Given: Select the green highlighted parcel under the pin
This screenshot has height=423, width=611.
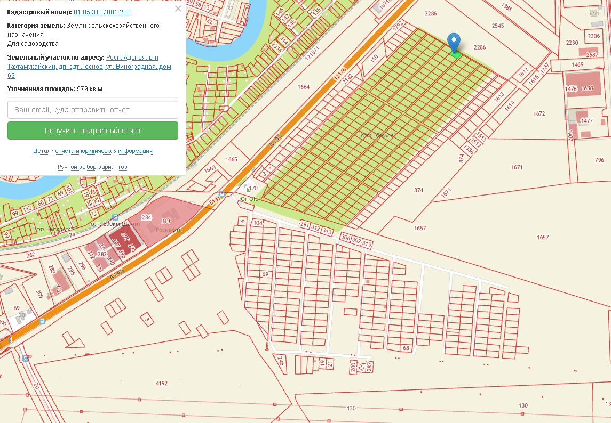Looking at the screenshot, I should pos(455,54).
